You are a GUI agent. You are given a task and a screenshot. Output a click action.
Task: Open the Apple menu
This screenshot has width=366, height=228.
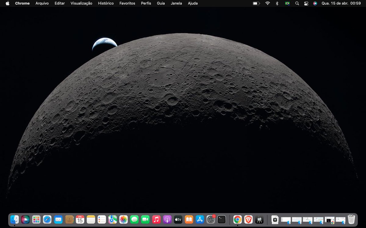8,3
